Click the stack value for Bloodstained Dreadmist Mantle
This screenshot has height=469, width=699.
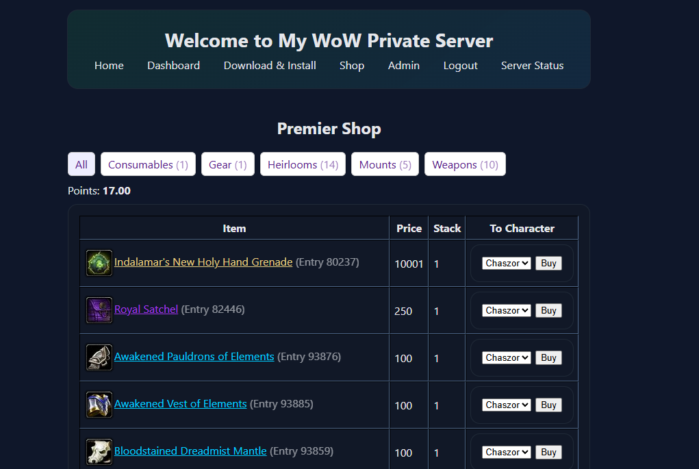(x=436, y=453)
